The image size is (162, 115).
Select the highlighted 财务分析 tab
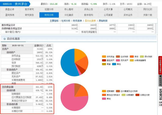(x=49, y=15)
